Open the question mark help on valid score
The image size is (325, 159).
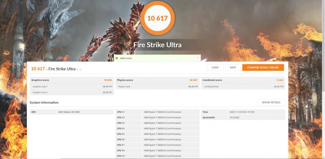pyautogui.click(x=197, y=58)
